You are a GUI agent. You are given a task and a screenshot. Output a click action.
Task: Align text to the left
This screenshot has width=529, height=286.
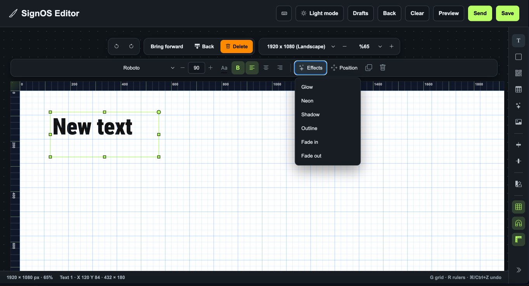click(252, 68)
